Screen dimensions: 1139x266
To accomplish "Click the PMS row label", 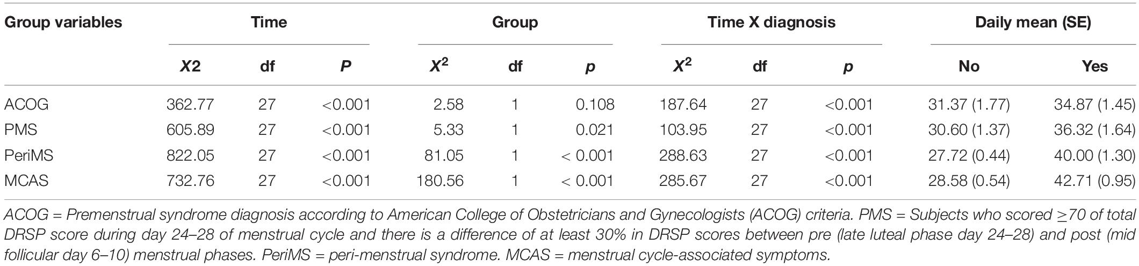I will [21, 130].
